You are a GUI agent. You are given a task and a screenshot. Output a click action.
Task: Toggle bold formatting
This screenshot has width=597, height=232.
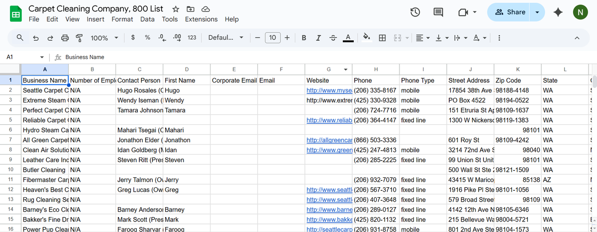pos(304,37)
